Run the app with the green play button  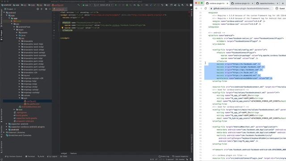click(x=116, y=5)
